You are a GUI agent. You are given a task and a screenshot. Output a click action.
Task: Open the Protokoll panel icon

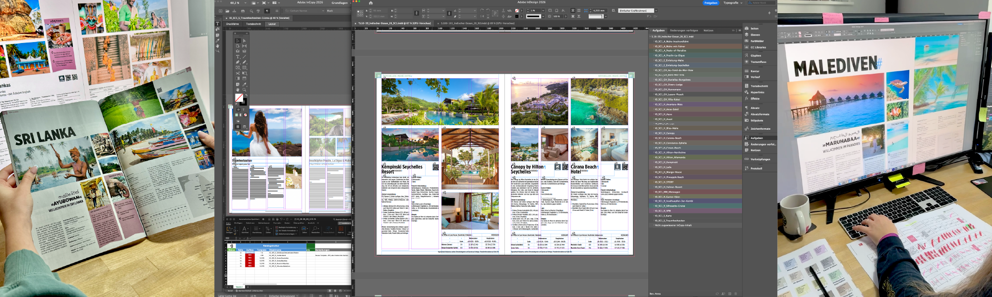(x=746, y=168)
